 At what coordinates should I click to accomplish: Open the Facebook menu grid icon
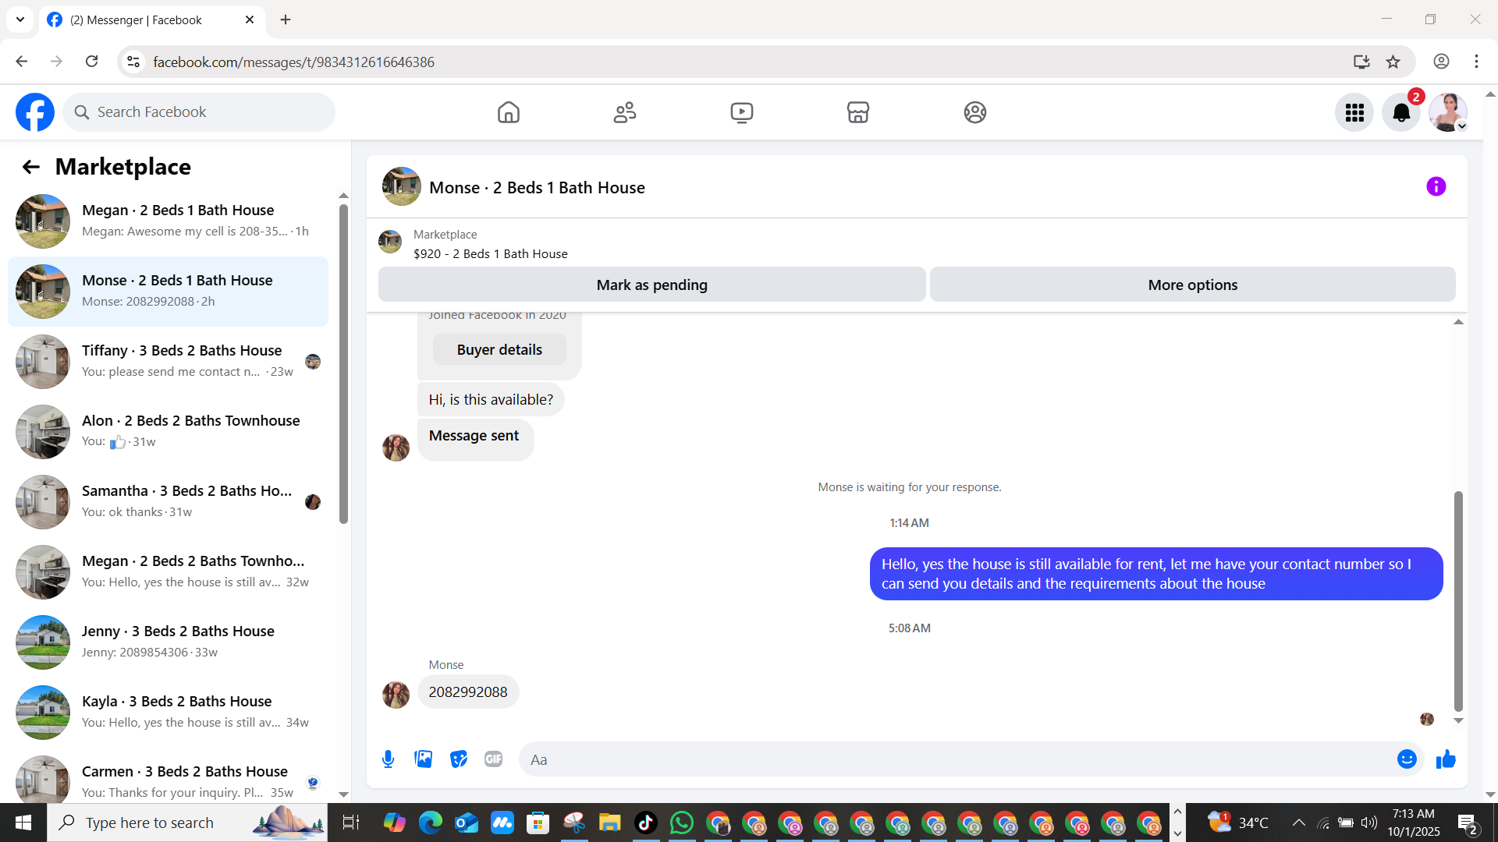coord(1354,112)
